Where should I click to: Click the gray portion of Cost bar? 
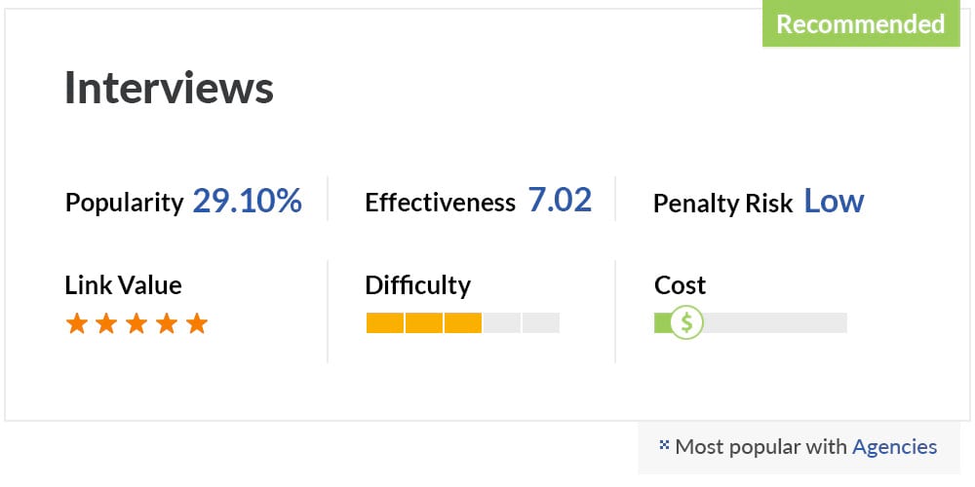click(x=775, y=322)
